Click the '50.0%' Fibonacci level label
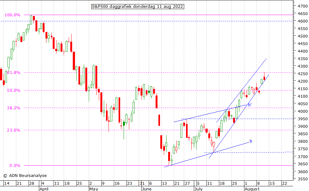Image resolution: width=309 pixels, height=191 pixels. coord(13,90)
